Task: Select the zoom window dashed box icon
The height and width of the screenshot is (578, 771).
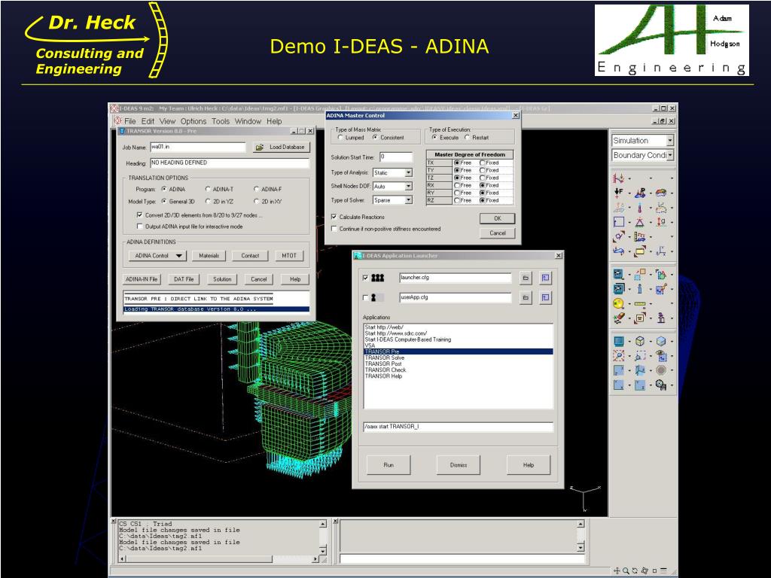Action: tap(640, 355)
